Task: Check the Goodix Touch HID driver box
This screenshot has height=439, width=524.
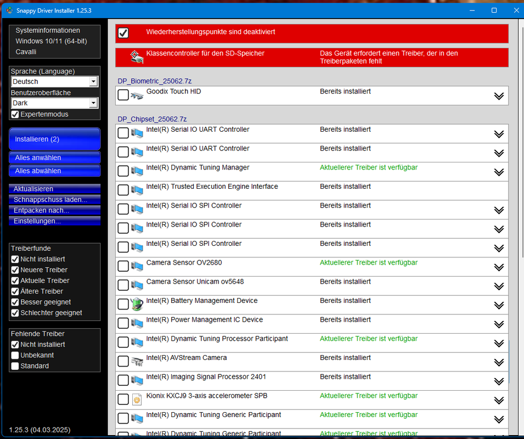Action: click(123, 95)
